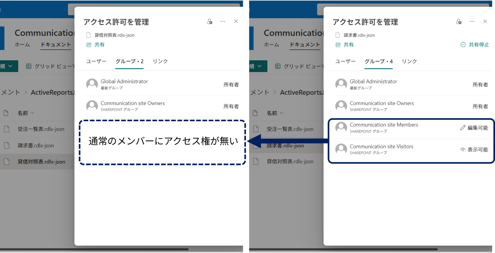Switch to the リンク tab

point(160,61)
